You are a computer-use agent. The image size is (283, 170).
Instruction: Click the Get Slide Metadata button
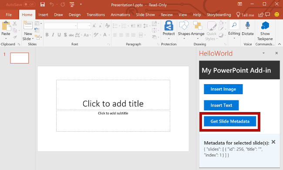click(230, 121)
